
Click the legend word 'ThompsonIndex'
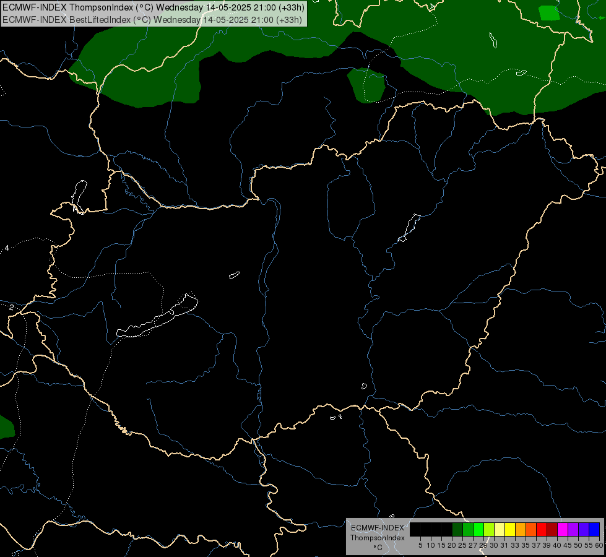pos(377,538)
